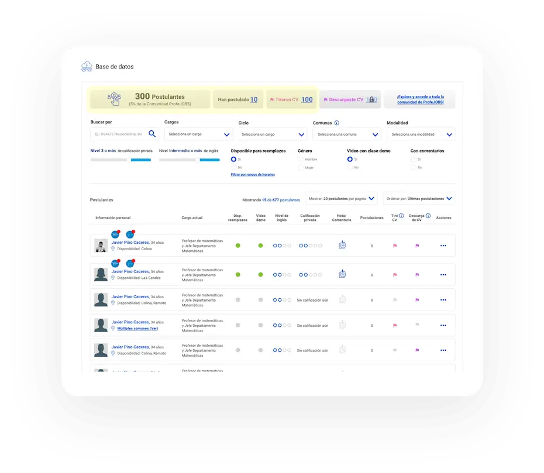Screen dimensions: 544x473
Task: Click green Video demo dot in Las Condes row
Action: [x=260, y=275]
